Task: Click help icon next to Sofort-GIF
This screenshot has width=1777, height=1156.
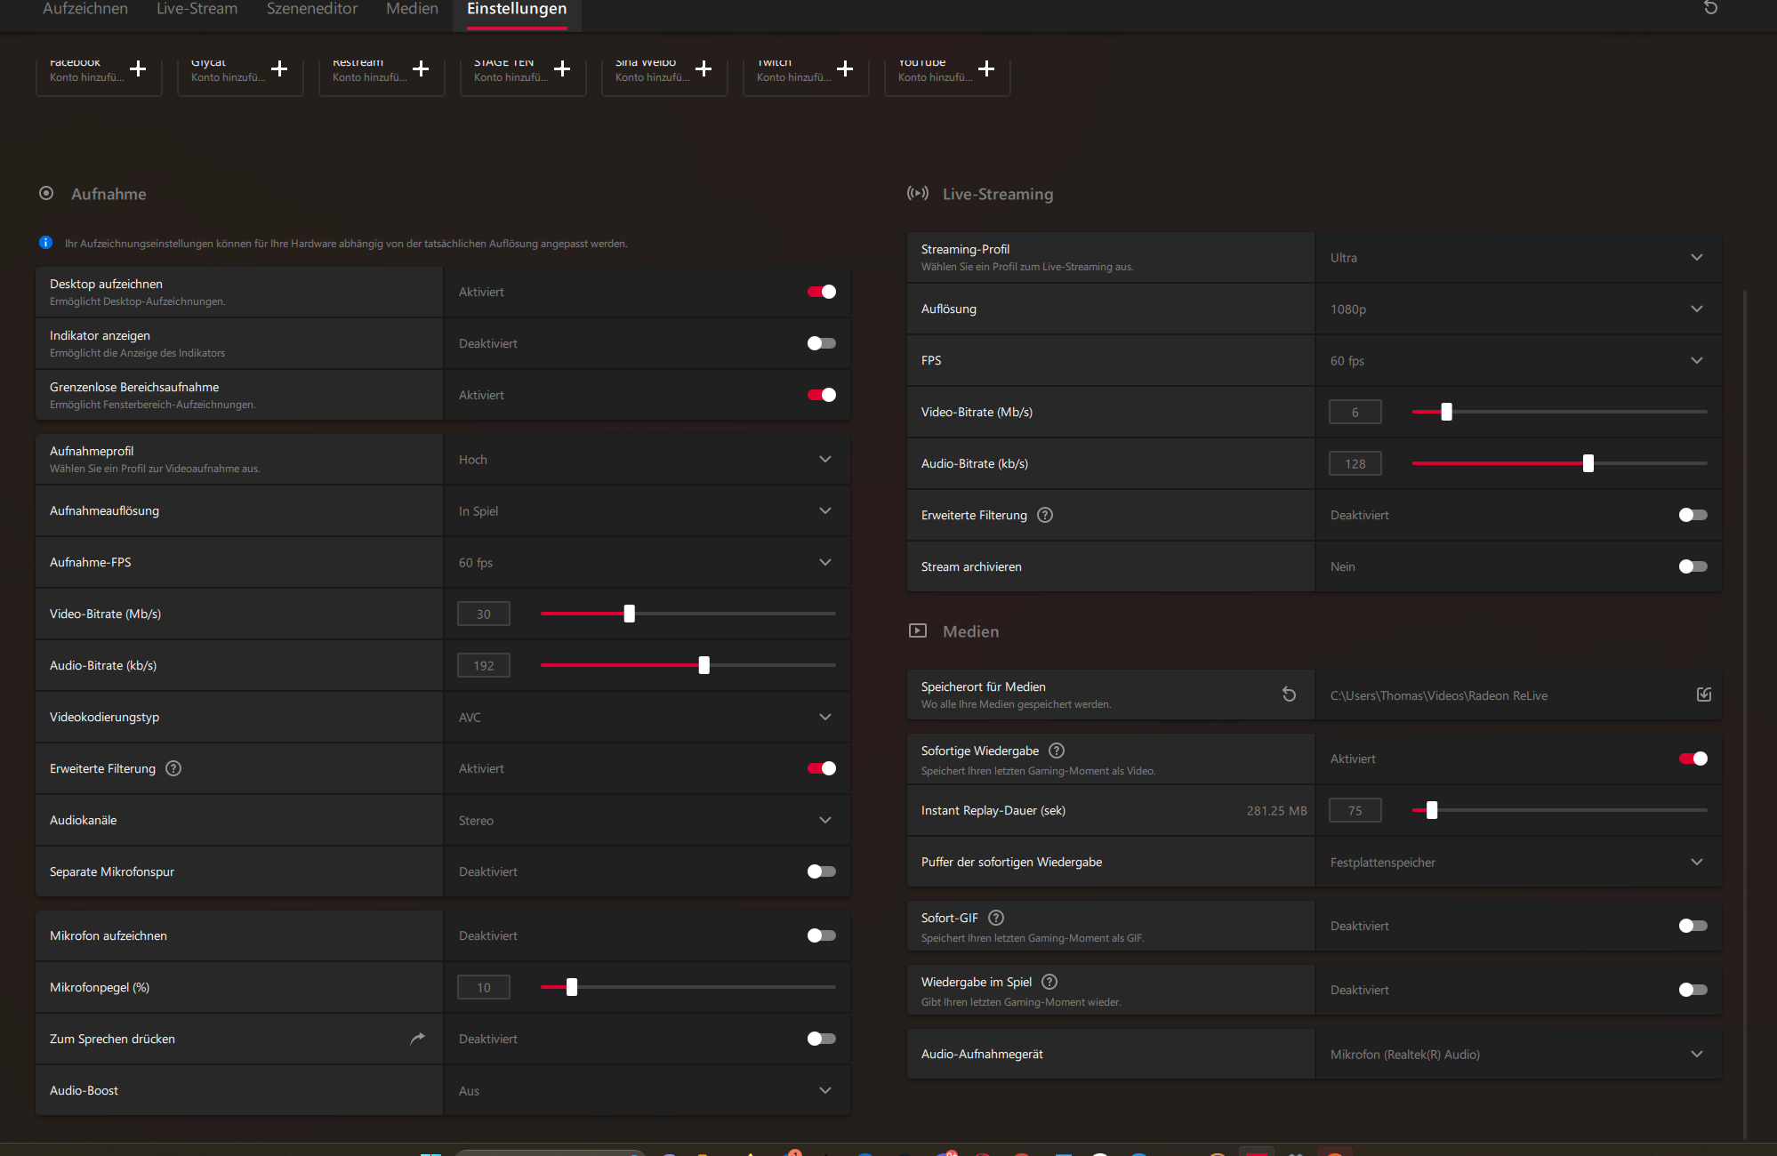Action: (x=996, y=918)
